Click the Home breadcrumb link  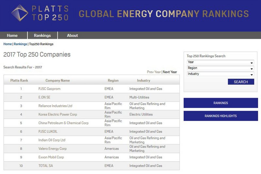(8, 44)
